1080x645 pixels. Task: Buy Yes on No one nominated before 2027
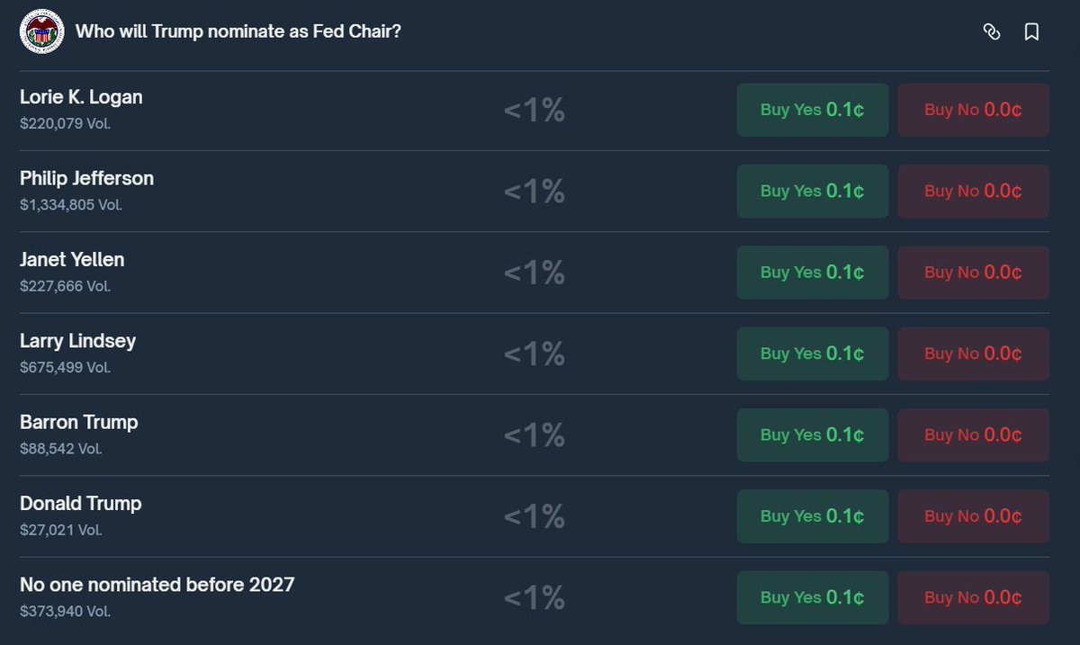click(812, 597)
